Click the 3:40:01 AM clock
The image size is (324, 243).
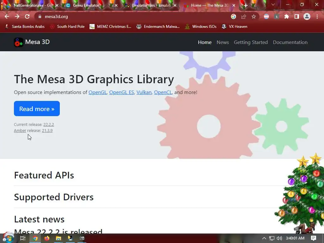tap(295, 238)
